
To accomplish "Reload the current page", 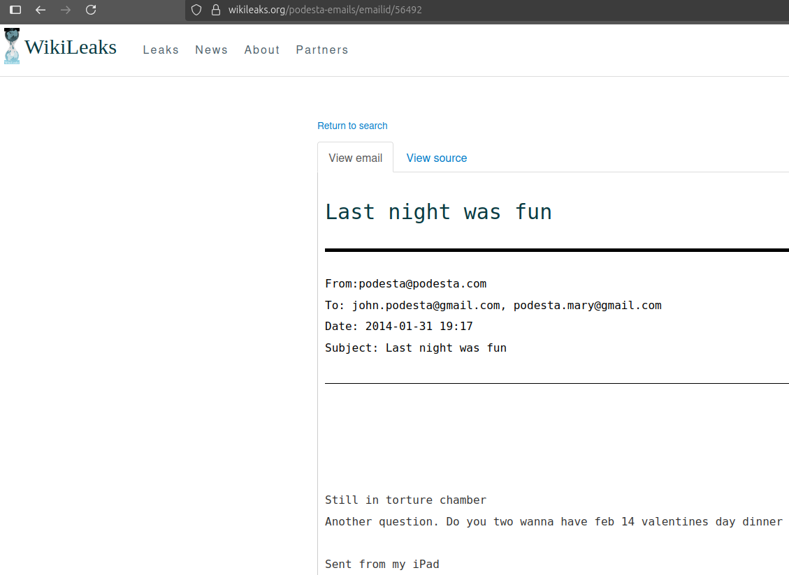I will tap(91, 10).
